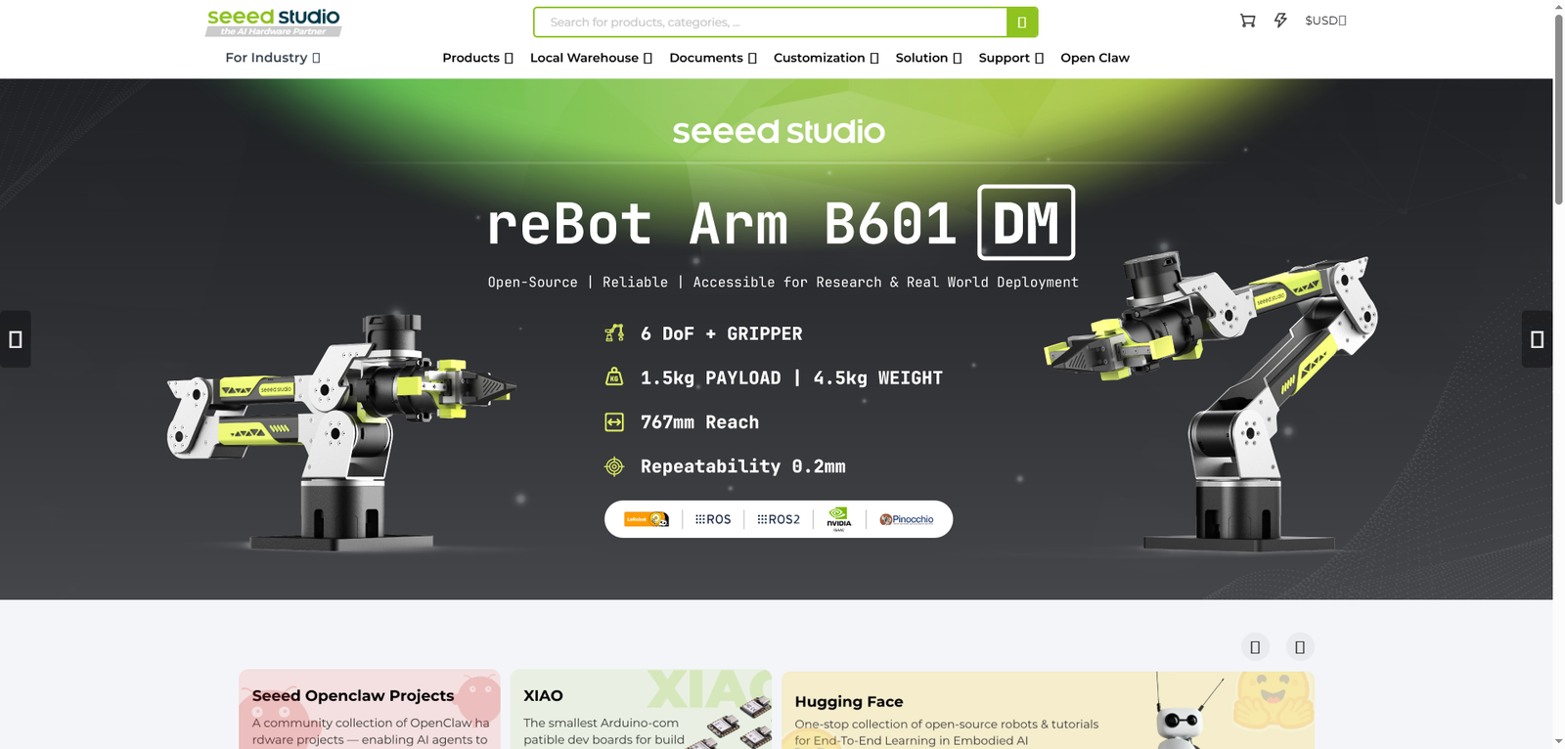
Task: Open the Open Claw page
Action: (1095, 58)
